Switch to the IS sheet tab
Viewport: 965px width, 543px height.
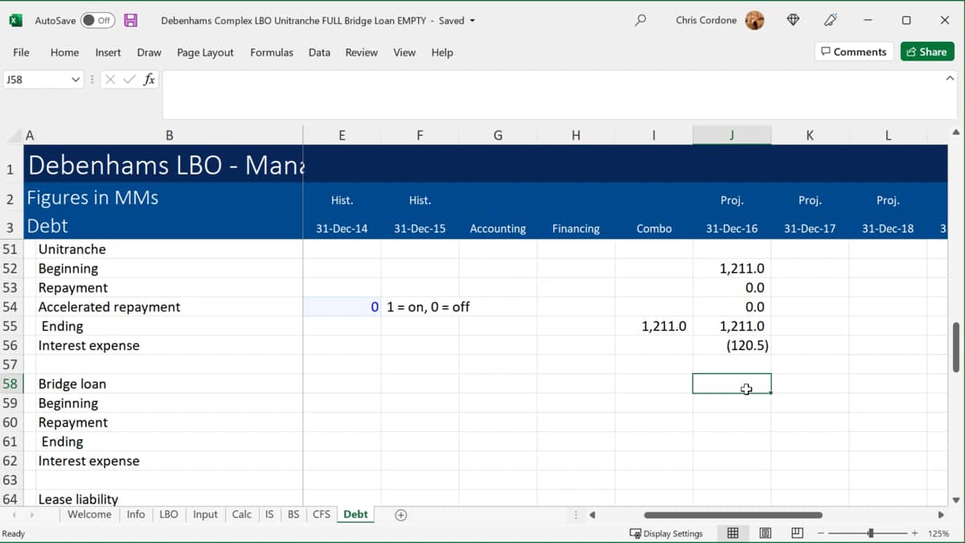point(269,514)
